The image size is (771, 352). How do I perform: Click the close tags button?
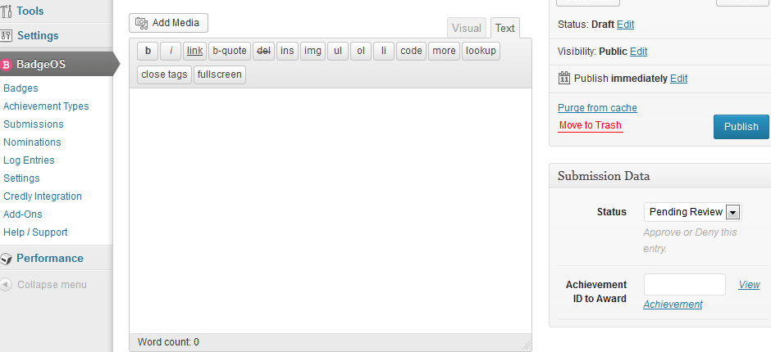pyautogui.click(x=164, y=74)
